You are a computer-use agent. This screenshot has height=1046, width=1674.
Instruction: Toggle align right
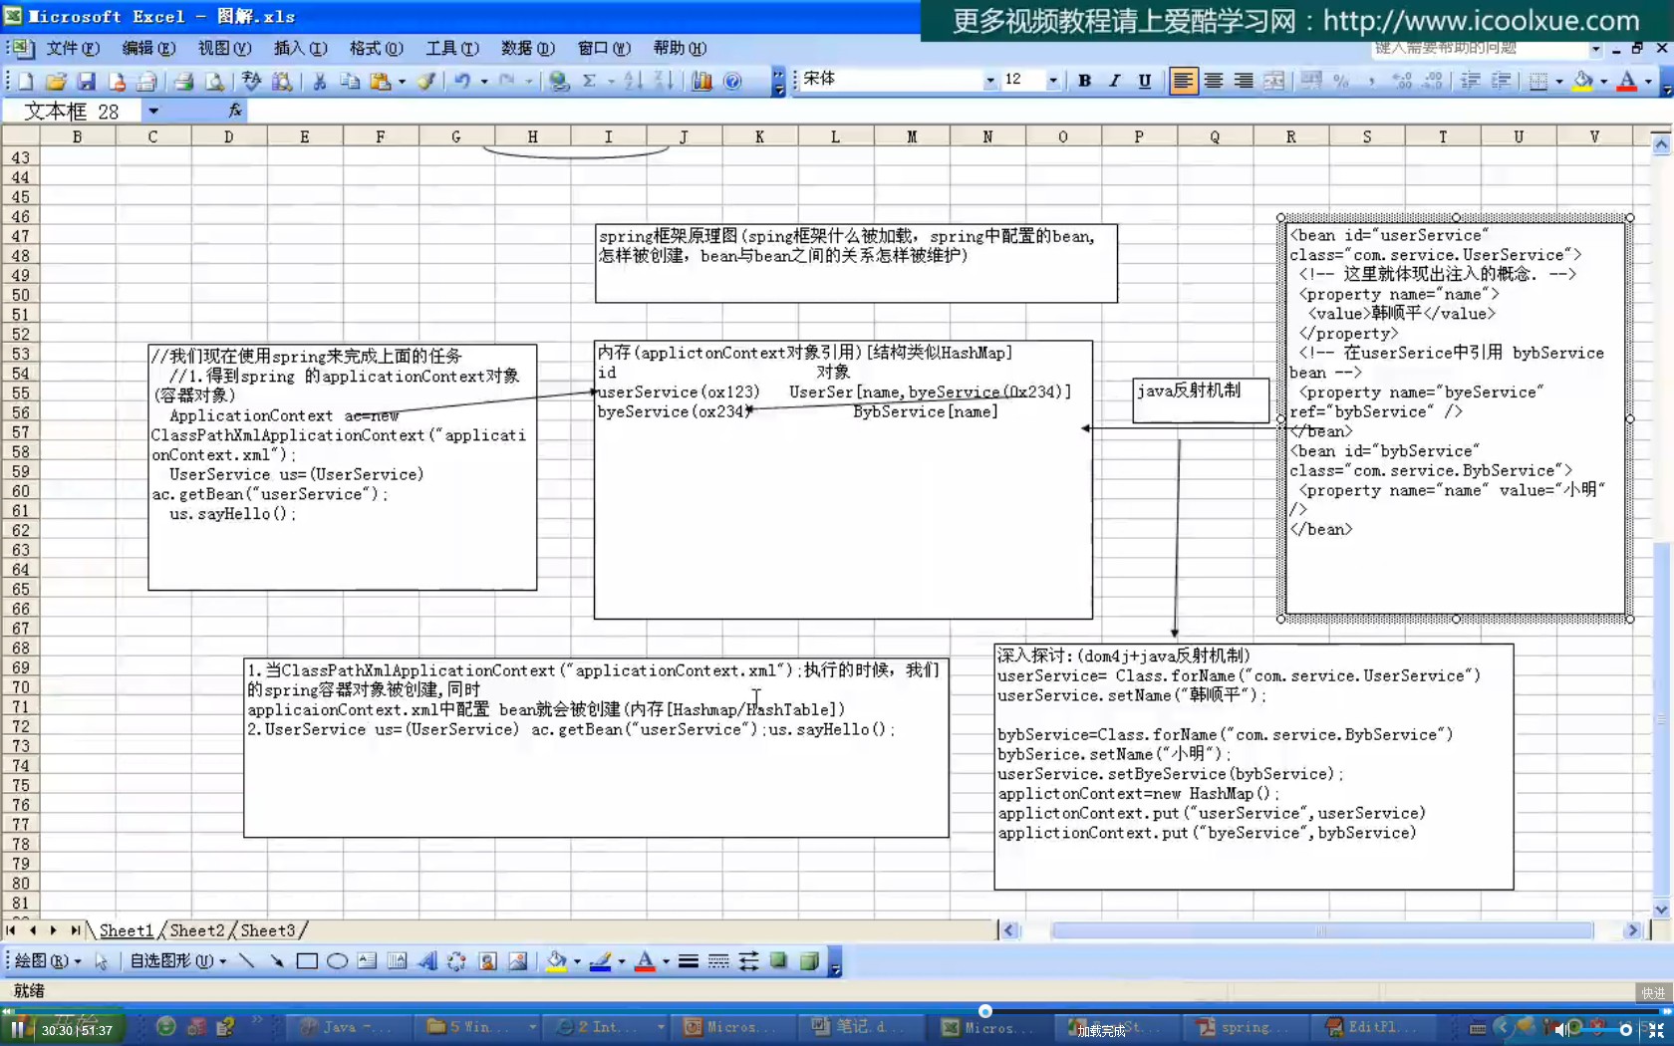pyautogui.click(x=1243, y=81)
